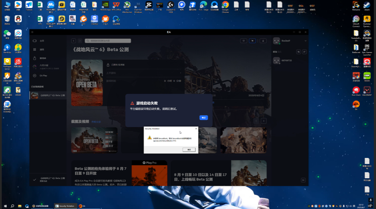Open the Play Pro news card
376x209 pixels.
pyautogui.click(x=119, y=173)
